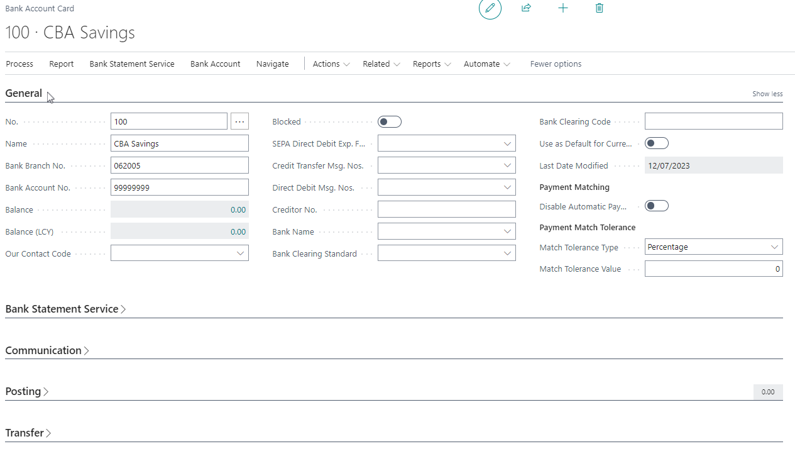Open the Our Contact Code dropdown

tap(180, 253)
